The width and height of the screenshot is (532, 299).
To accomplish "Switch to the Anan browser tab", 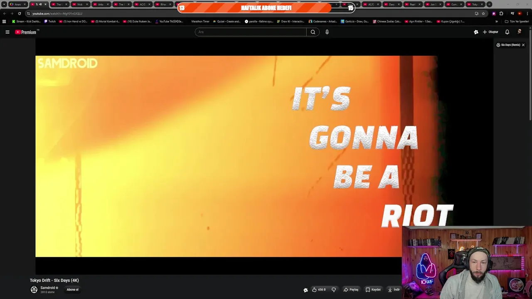I will point(18,4).
